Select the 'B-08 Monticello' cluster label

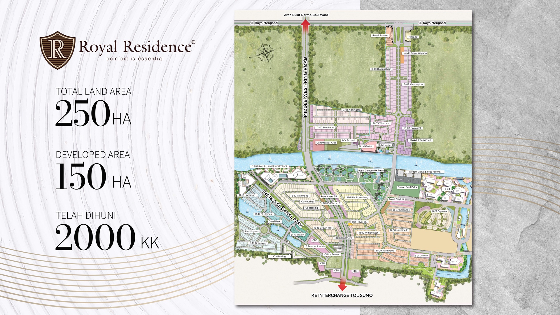(399, 230)
